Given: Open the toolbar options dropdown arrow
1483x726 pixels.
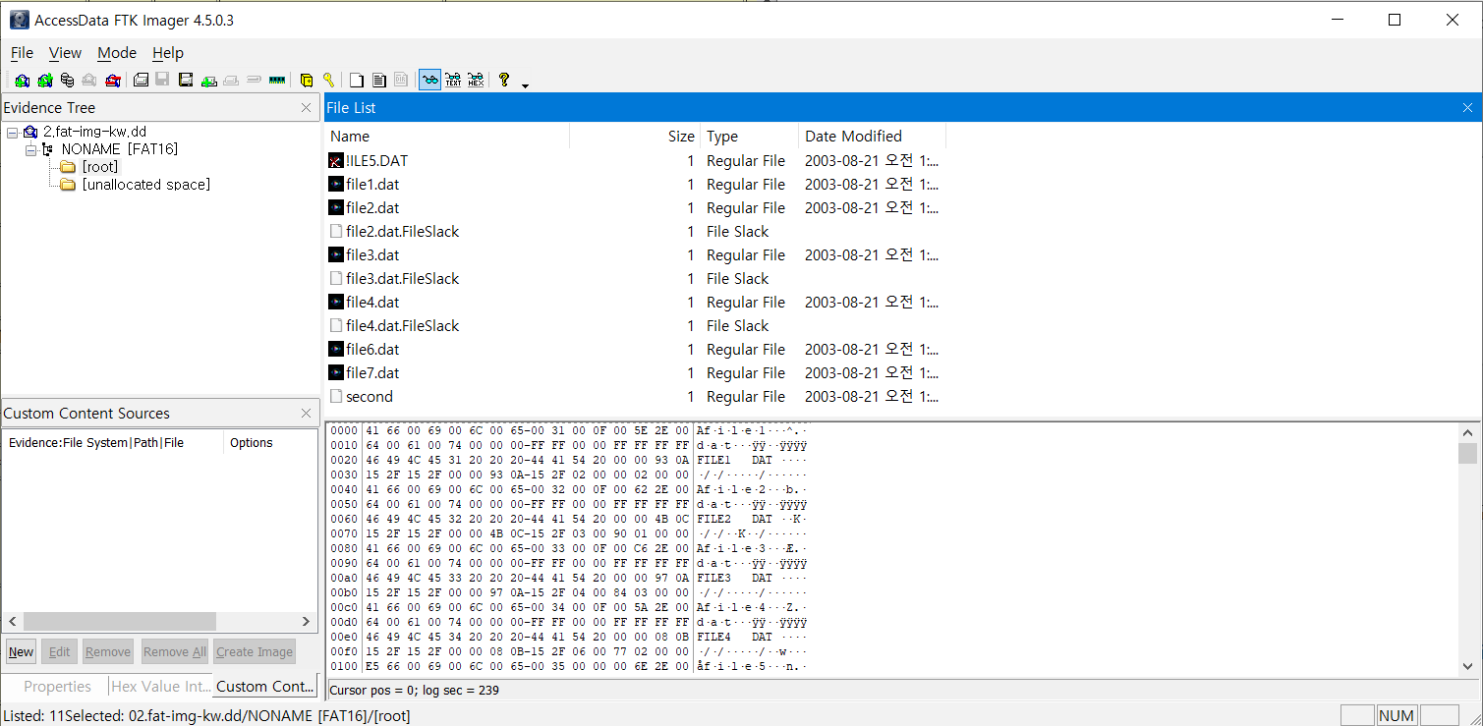Looking at the screenshot, I should point(525,85).
